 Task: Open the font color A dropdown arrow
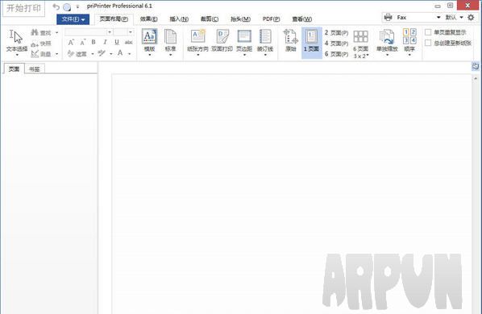pos(130,54)
